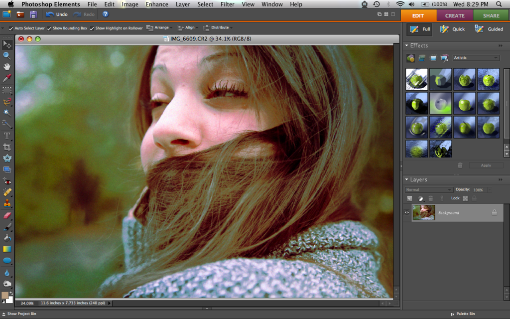
Task: Open the Photoshop Elements help icon
Action: point(106,14)
